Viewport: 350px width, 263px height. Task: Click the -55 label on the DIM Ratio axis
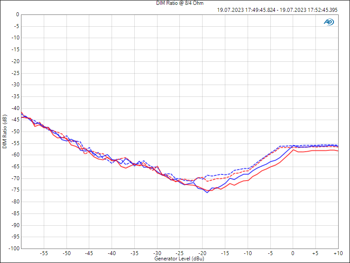[15, 143]
